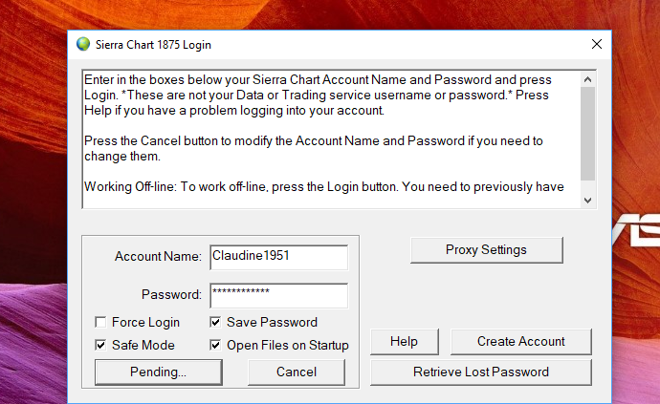Viewport: 660px width, 404px height.
Task: Click the Sierra Chart globe icon in title bar
Action: pyautogui.click(x=83, y=44)
